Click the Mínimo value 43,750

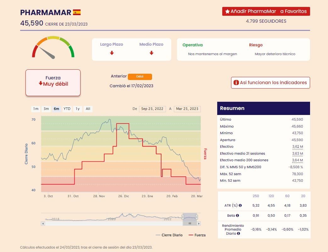point(297,133)
